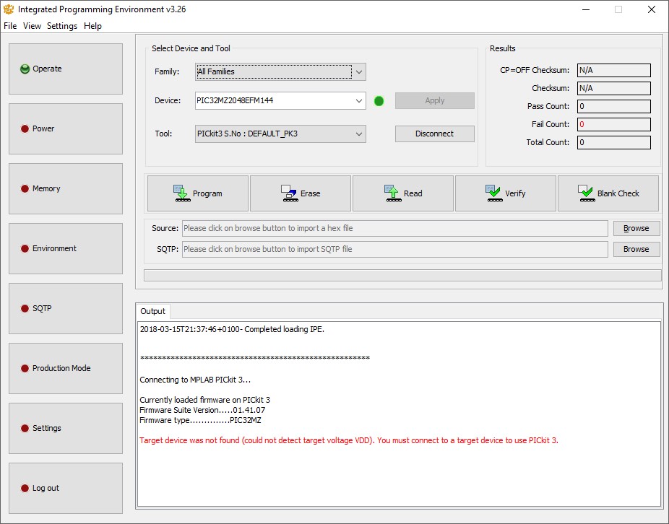The image size is (669, 524).
Task: Open the Power panel
Action: 66,128
